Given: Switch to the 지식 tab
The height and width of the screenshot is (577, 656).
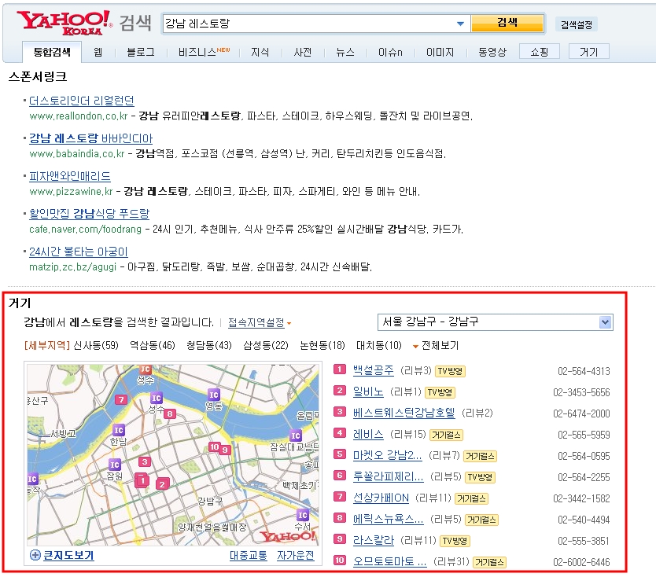Looking at the screenshot, I should click(x=260, y=52).
